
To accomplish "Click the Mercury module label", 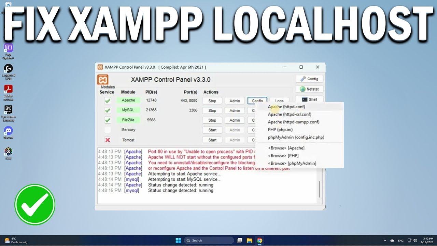I will tap(128, 130).
